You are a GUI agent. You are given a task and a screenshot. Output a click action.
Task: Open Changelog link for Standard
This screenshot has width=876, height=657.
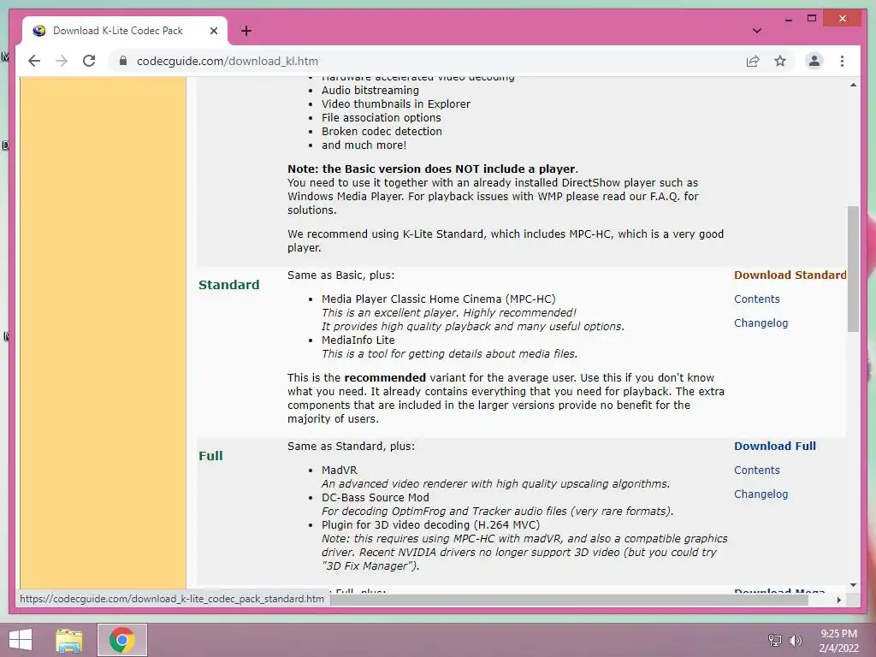pos(761,323)
